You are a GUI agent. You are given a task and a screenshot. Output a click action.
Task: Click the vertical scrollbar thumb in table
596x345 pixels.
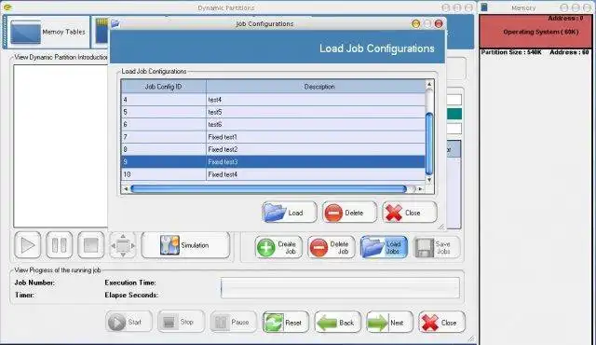429,144
